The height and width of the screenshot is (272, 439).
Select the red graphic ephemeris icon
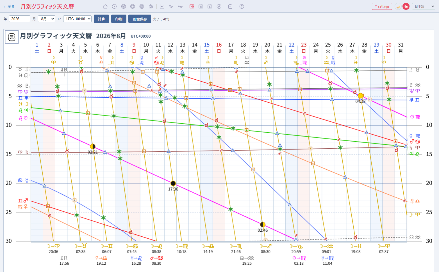coord(192,6)
